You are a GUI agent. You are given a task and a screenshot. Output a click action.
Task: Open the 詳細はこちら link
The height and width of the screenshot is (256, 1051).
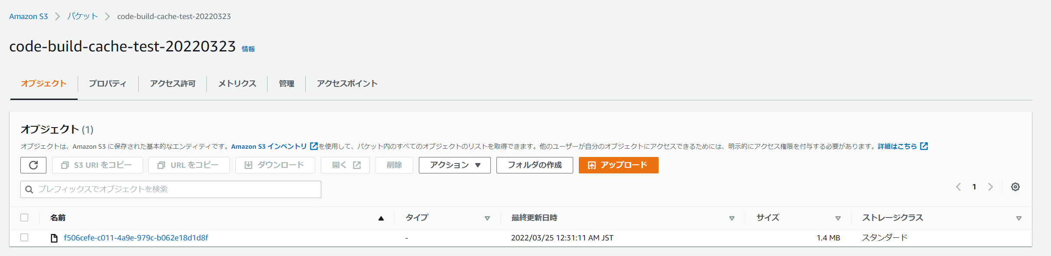(898, 146)
